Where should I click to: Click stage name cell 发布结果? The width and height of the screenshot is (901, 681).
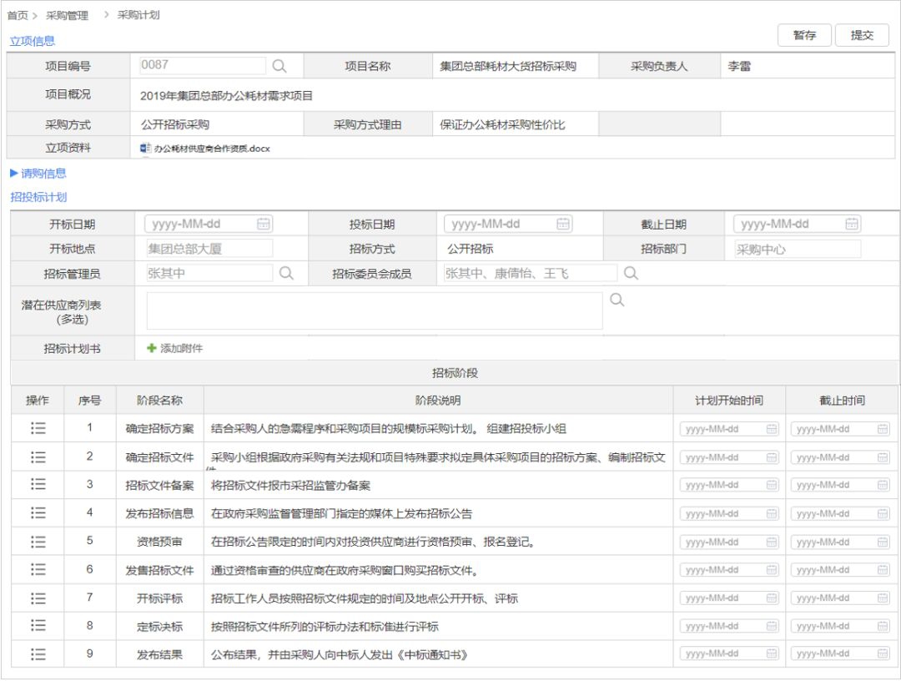(159, 654)
